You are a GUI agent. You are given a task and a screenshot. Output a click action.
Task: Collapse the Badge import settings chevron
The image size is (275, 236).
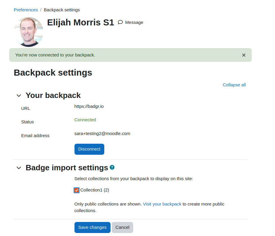19,168
